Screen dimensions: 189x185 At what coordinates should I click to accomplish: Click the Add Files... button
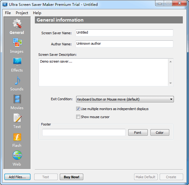pos(17,177)
